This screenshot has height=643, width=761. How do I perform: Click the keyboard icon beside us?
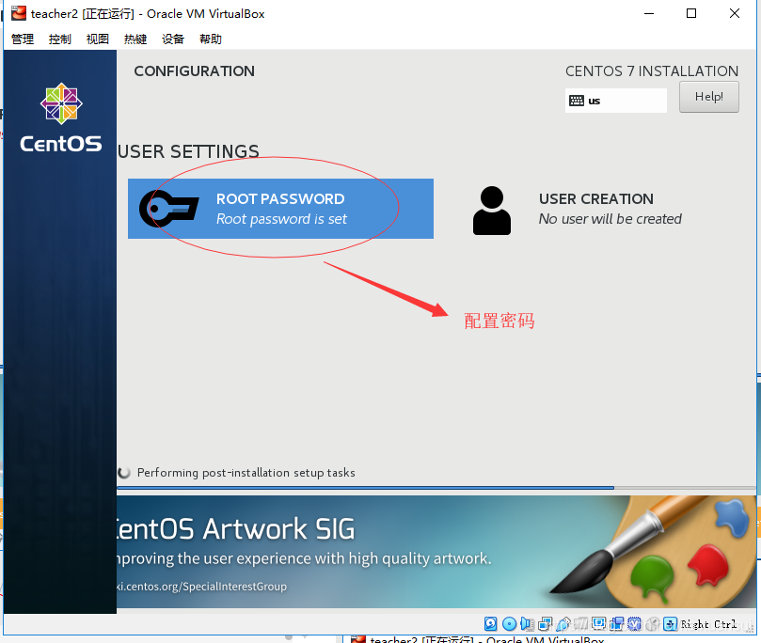(x=577, y=101)
